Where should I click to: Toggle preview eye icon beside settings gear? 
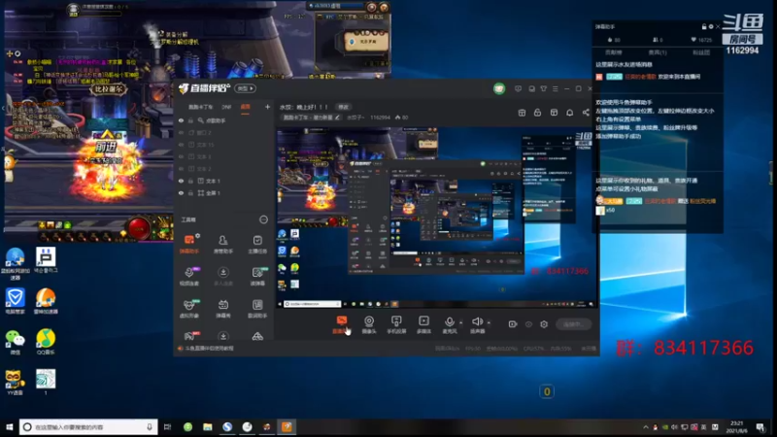tap(528, 324)
